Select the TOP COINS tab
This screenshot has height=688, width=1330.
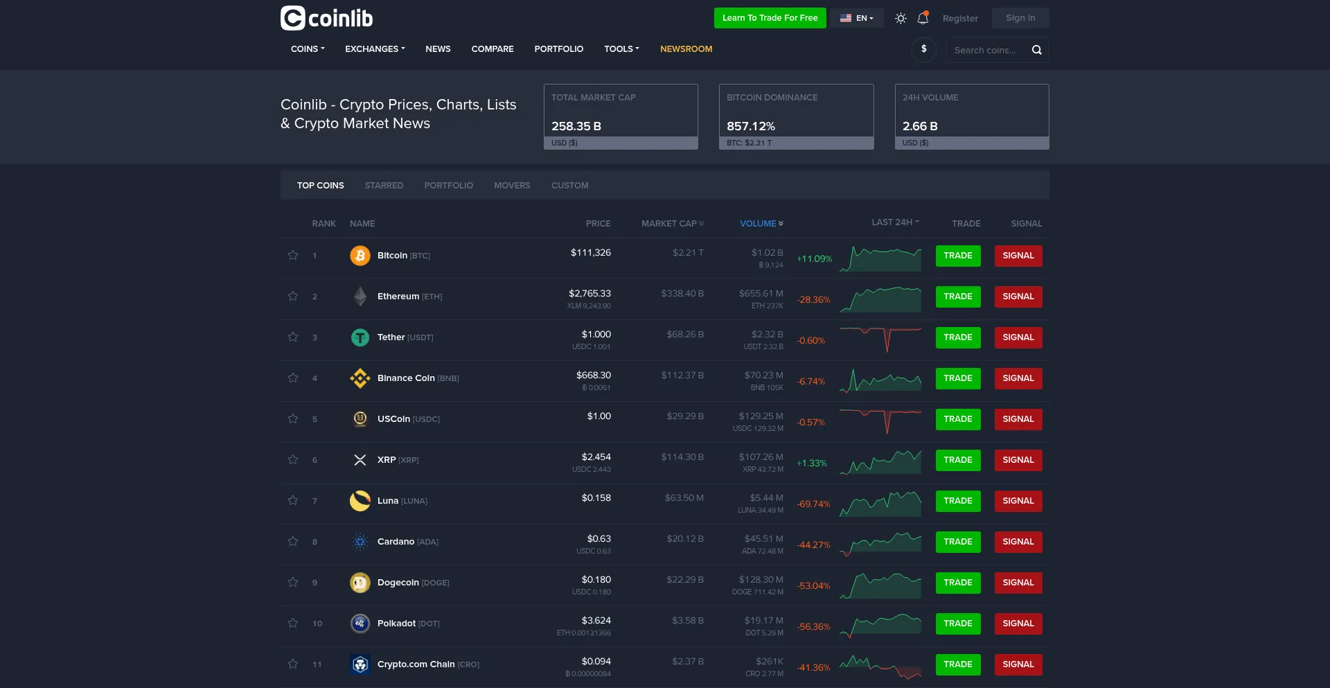(x=320, y=186)
